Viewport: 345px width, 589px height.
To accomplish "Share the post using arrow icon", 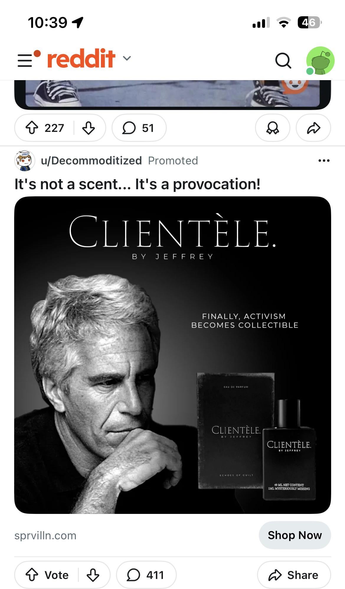I will [x=313, y=128].
